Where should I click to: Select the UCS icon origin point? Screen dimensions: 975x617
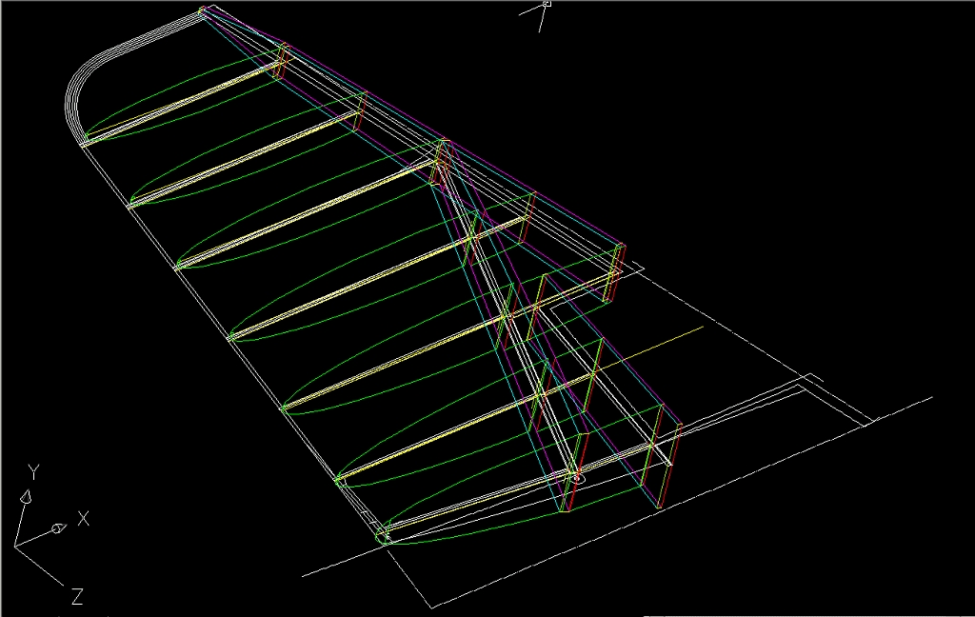[x=16, y=547]
